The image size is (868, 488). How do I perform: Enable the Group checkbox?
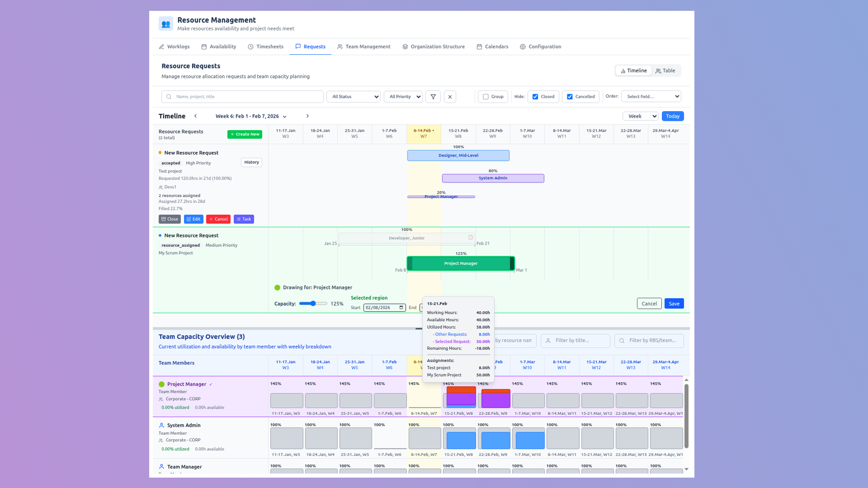pos(486,97)
